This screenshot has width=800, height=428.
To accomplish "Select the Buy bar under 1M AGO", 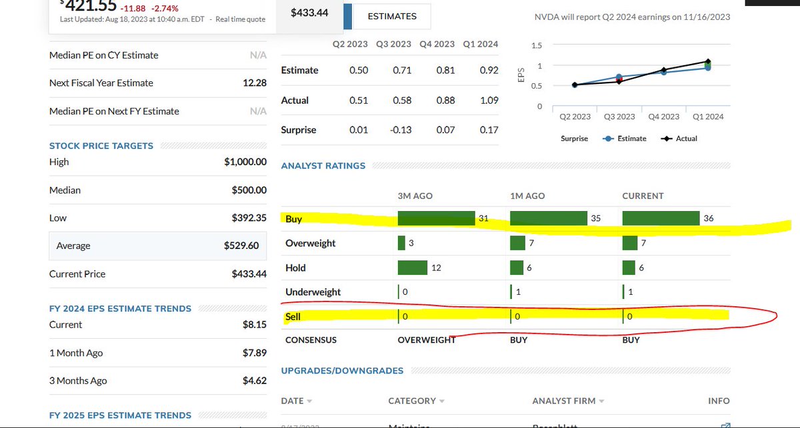I will pyautogui.click(x=549, y=218).
